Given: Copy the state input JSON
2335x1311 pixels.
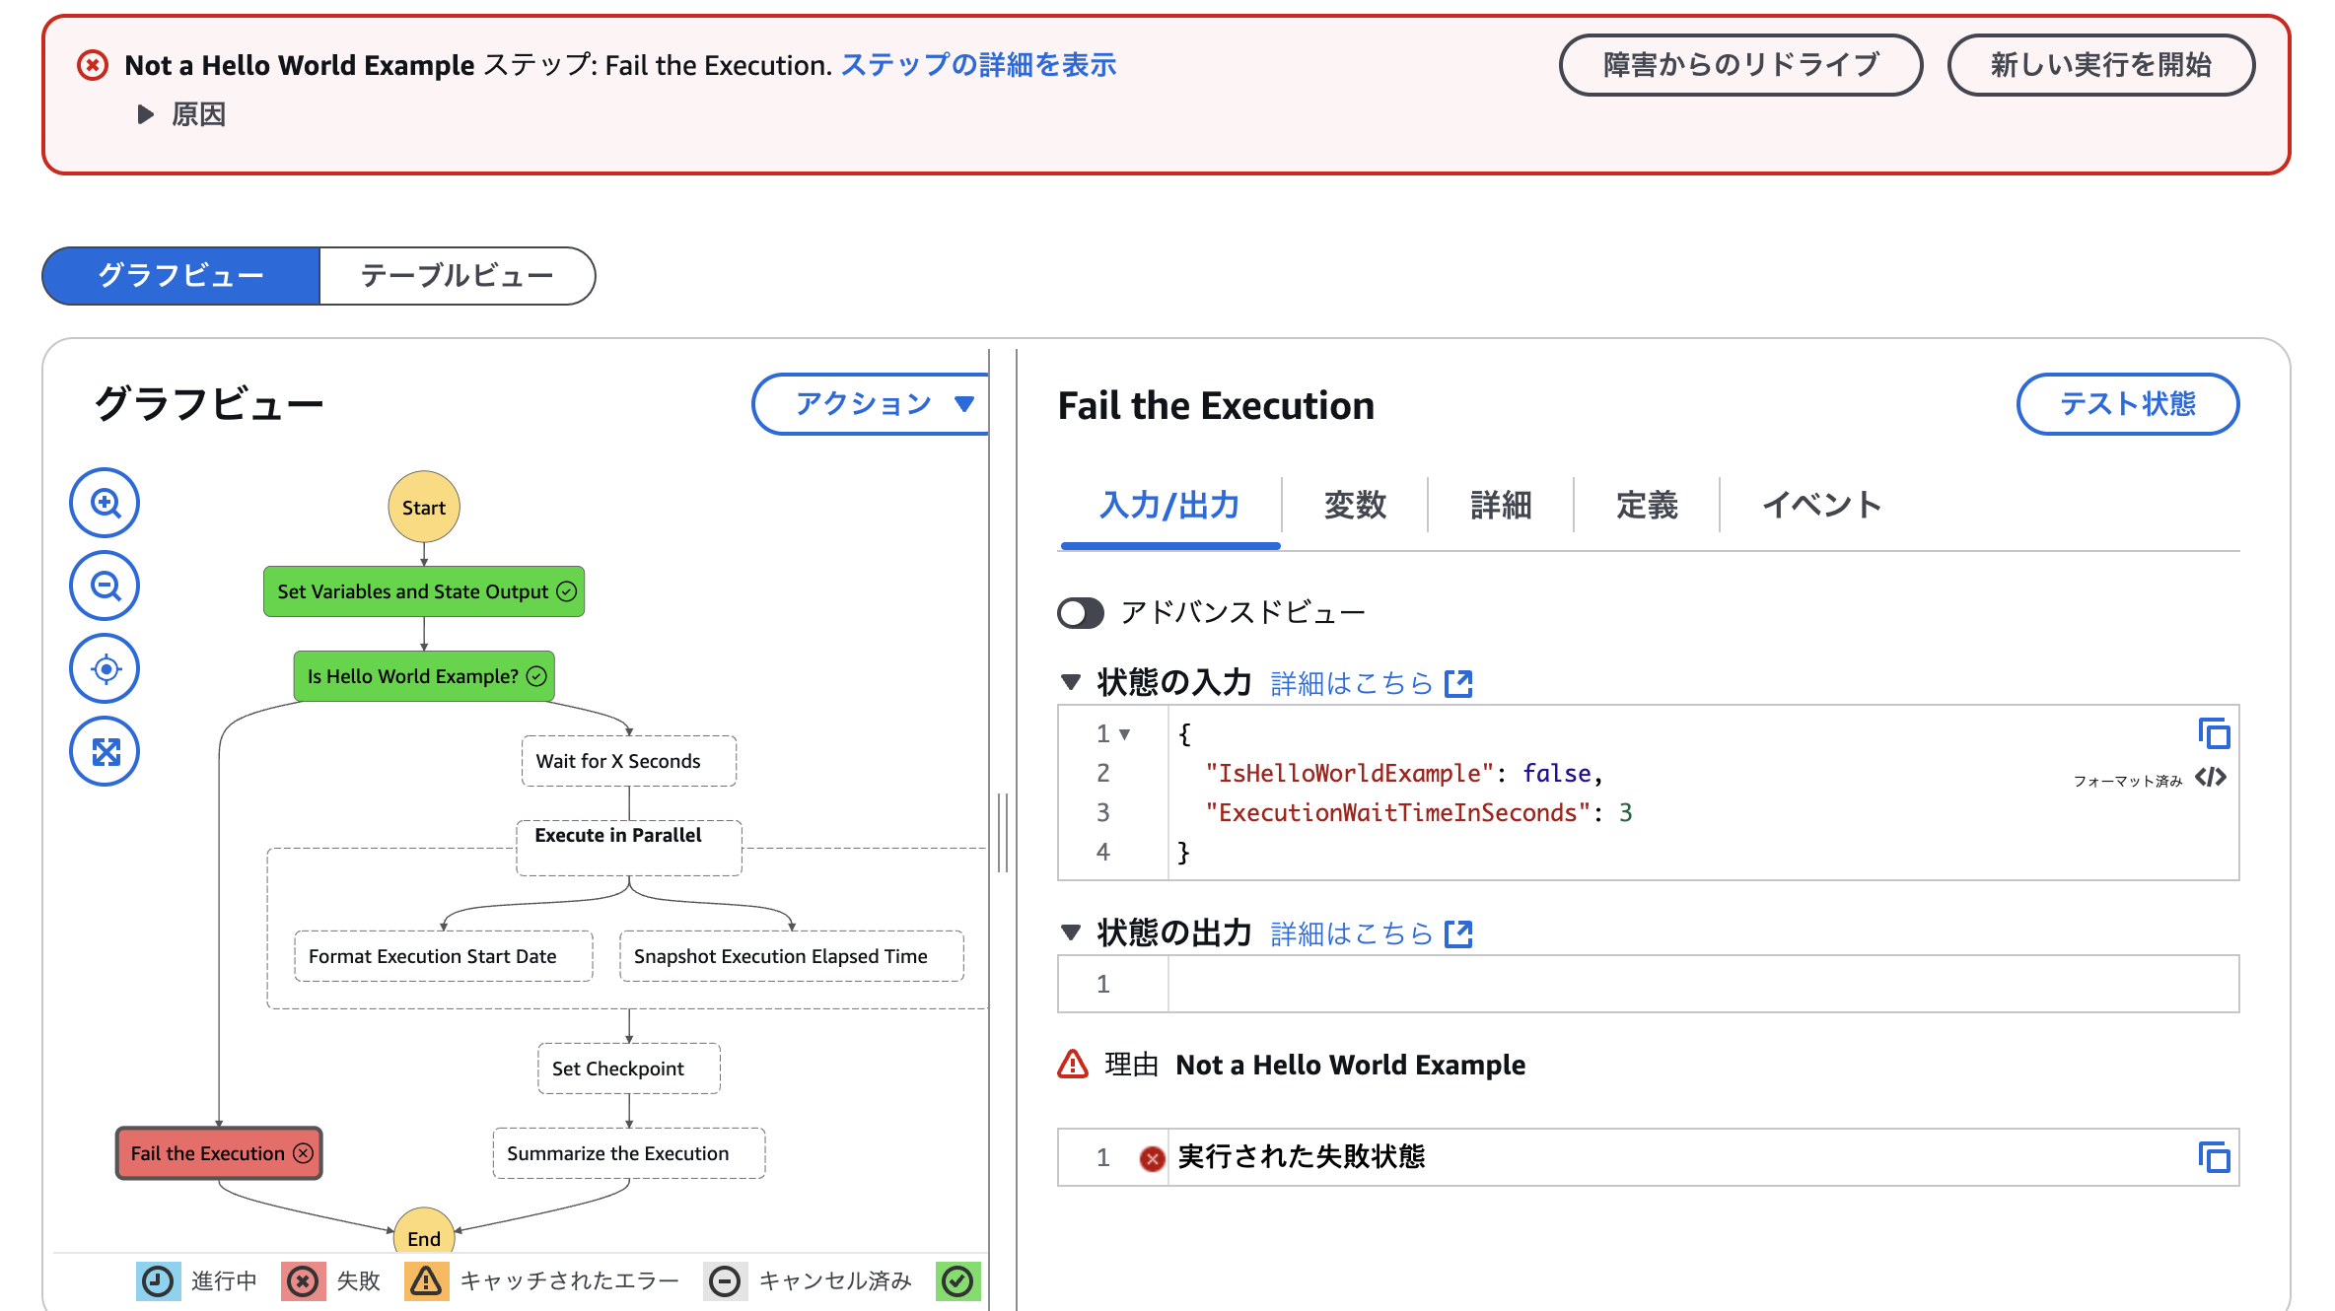Looking at the screenshot, I should [x=2214, y=734].
